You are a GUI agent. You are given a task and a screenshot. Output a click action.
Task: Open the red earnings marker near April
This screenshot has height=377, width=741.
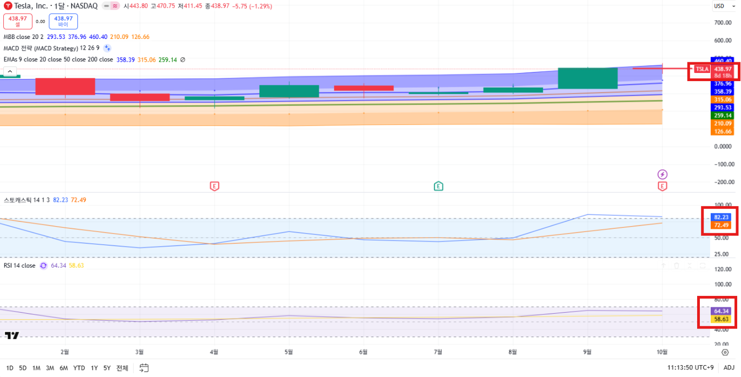[214, 186]
